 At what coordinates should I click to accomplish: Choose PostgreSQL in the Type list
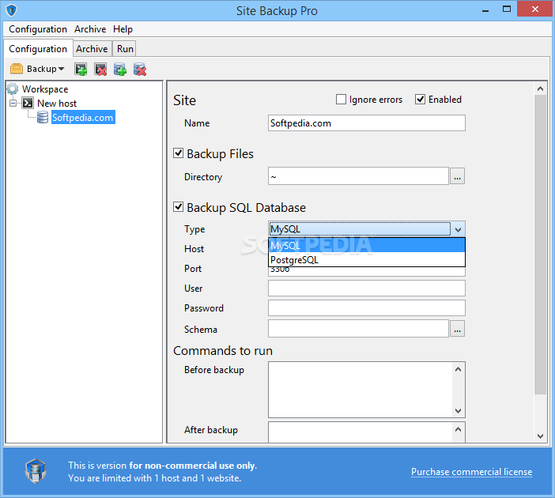(367, 259)
